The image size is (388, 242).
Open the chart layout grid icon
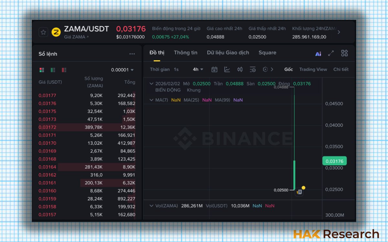tap(344, 53)
